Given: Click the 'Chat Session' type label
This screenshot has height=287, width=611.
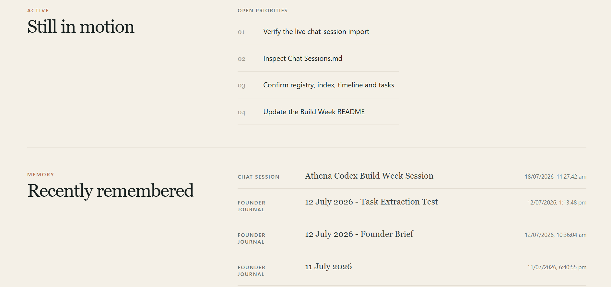Looking at the screenshot, I should click(x=258, y=177).
